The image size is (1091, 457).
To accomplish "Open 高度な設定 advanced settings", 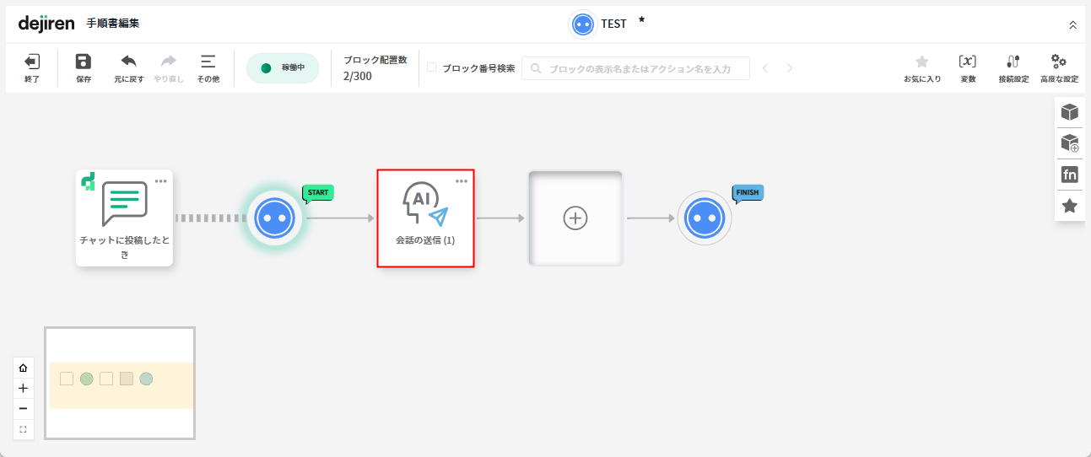I will coord(1058,62).
